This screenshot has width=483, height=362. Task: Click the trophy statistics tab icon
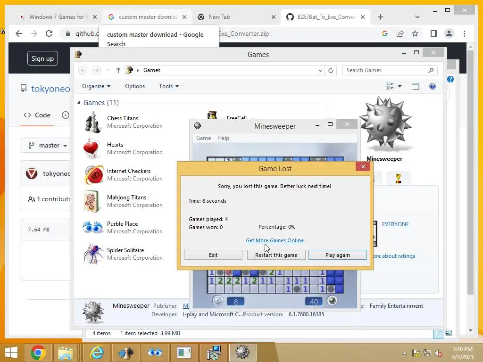click(x=398, y=178)
